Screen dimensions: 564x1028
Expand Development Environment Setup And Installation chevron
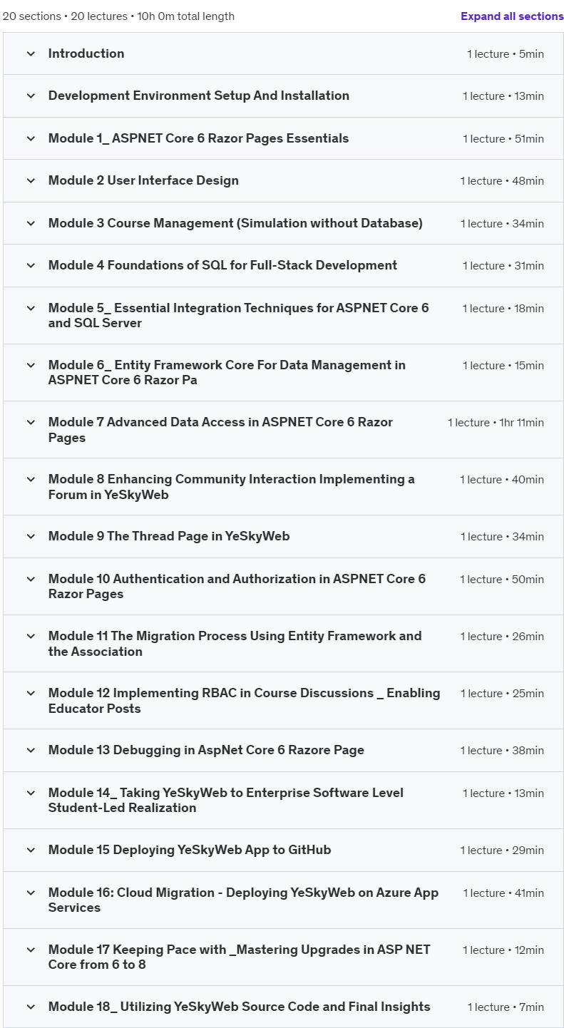[x=31, y=96]
